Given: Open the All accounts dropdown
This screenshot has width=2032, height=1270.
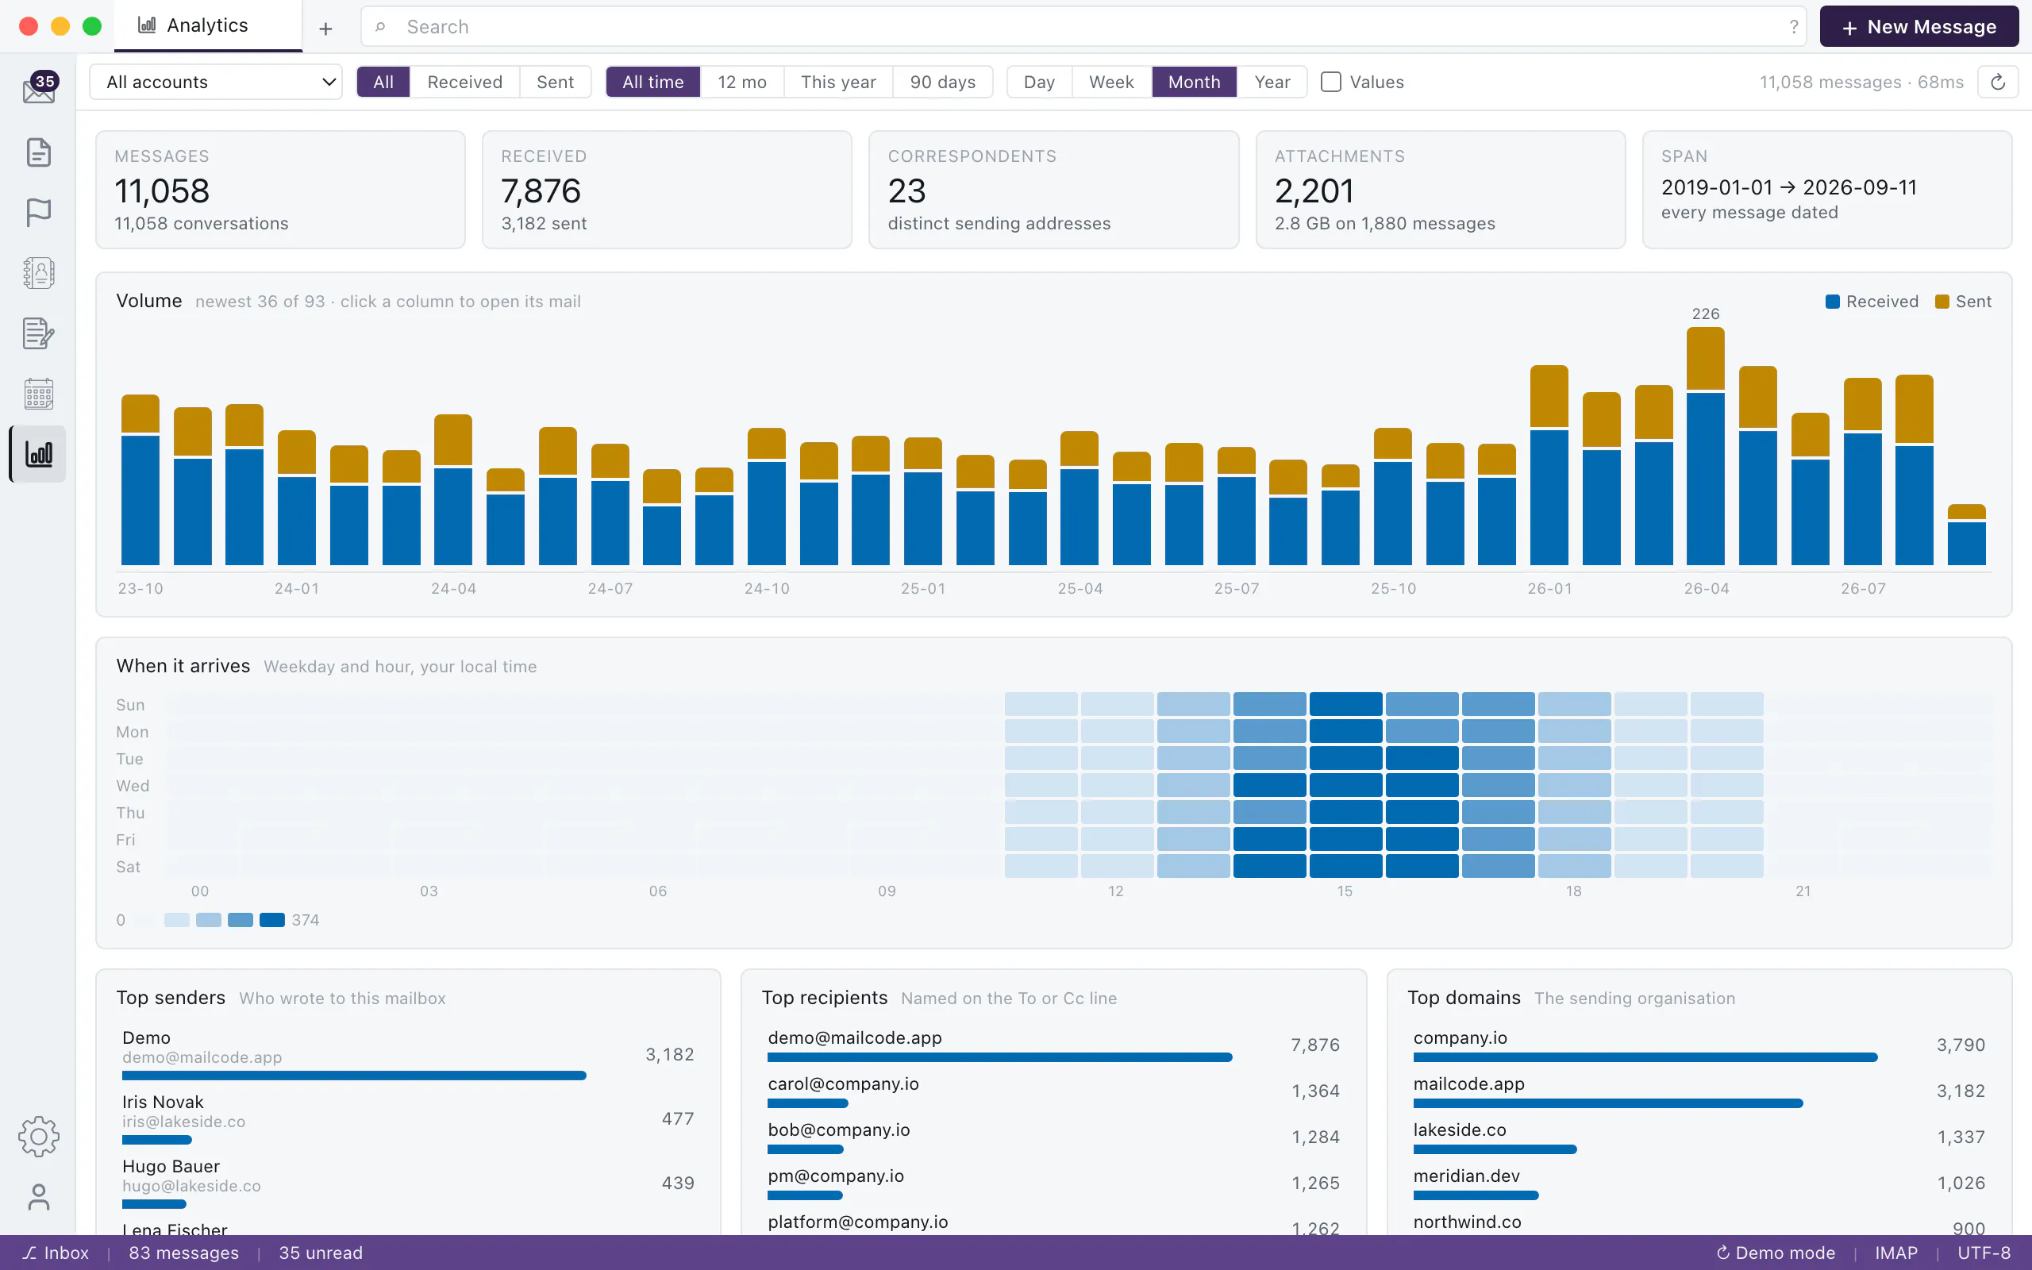Looking at the screenshot, I should [216, 82].
